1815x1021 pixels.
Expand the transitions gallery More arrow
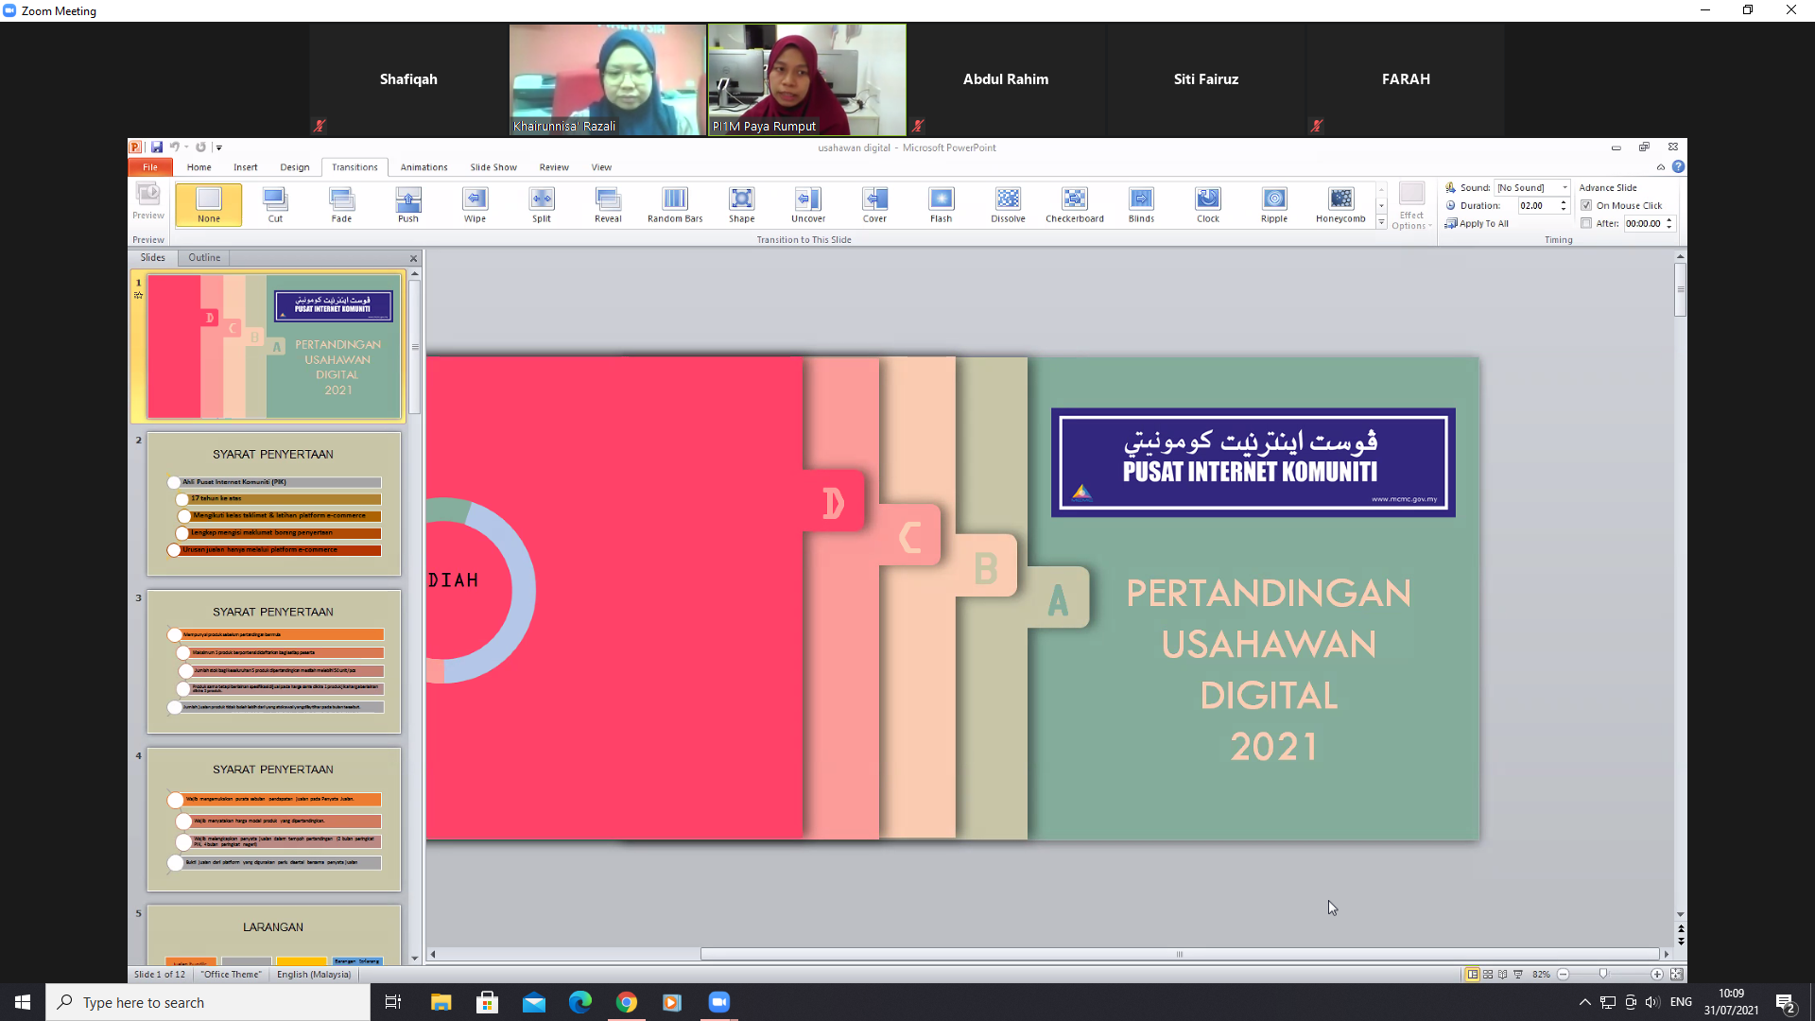click(1381, 223)
